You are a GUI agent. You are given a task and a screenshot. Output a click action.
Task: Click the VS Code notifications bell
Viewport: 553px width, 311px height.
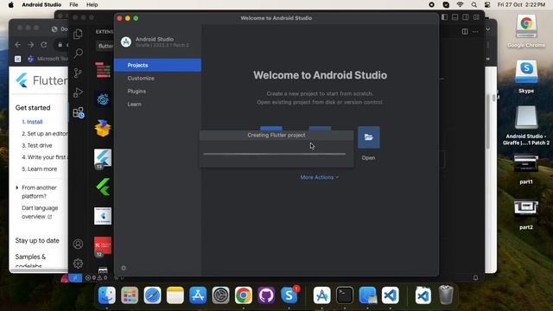pos(476,278)
